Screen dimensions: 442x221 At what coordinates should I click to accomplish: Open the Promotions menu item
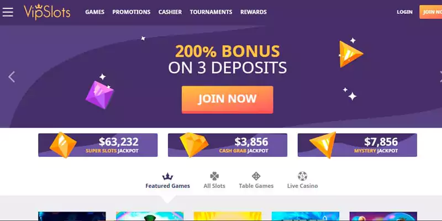131,12
